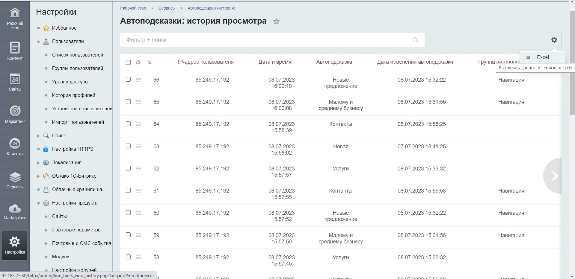Collapse the Пользователи tree section
Screen dimensions: 575x279
pos(38,42)
